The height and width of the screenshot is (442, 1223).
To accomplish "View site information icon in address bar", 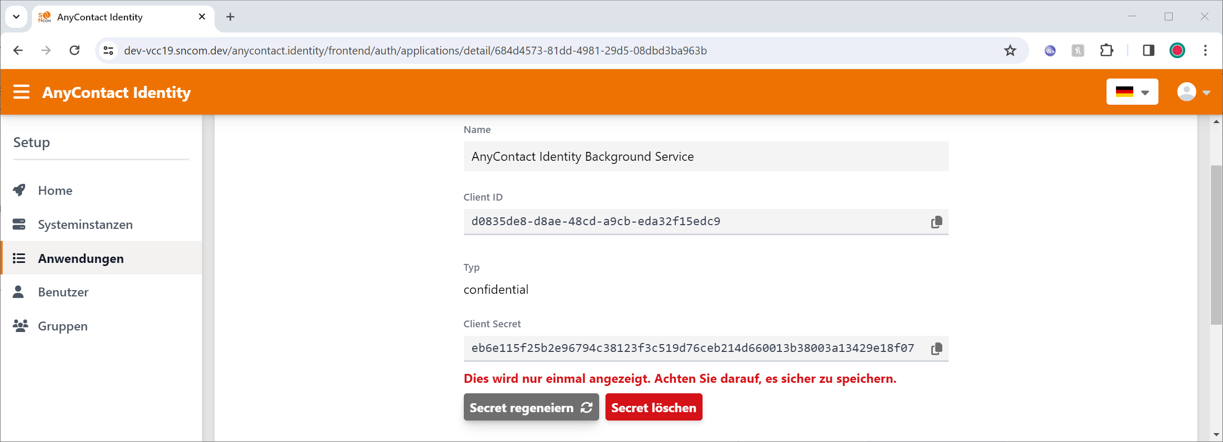I will [x=109, y=51].
